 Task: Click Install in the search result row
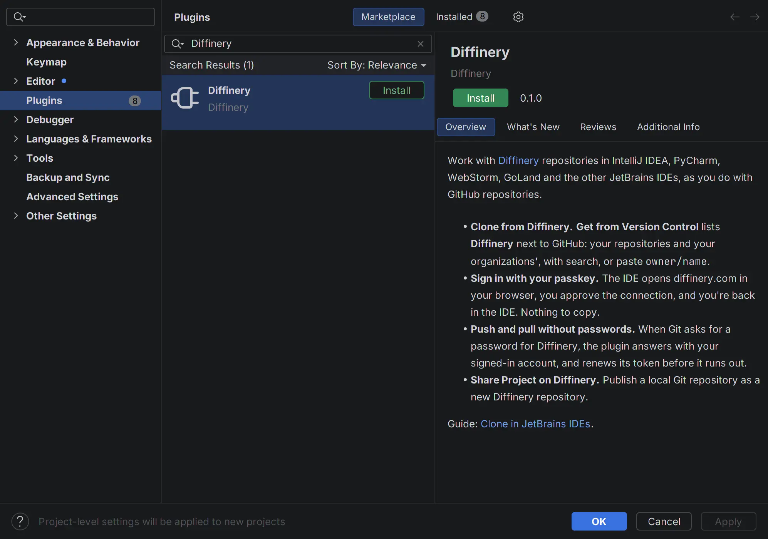396,90
